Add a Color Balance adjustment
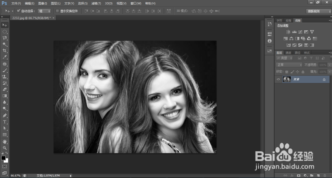Viewport: 332px width, 178px height. [x=291, y=38]
